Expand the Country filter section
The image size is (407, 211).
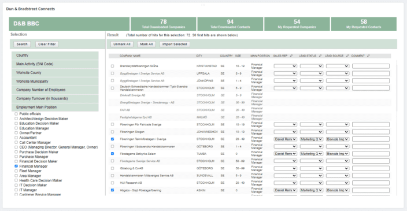pyautogui.click(x=55, y=55)
